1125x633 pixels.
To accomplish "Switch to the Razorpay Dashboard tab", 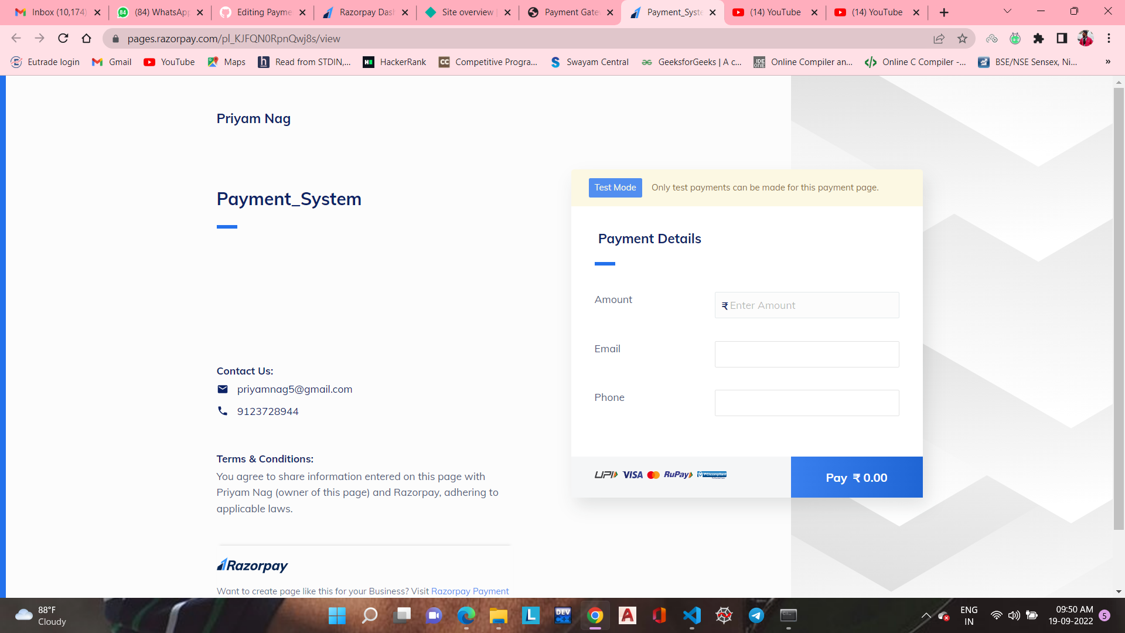I will (364, 12).
